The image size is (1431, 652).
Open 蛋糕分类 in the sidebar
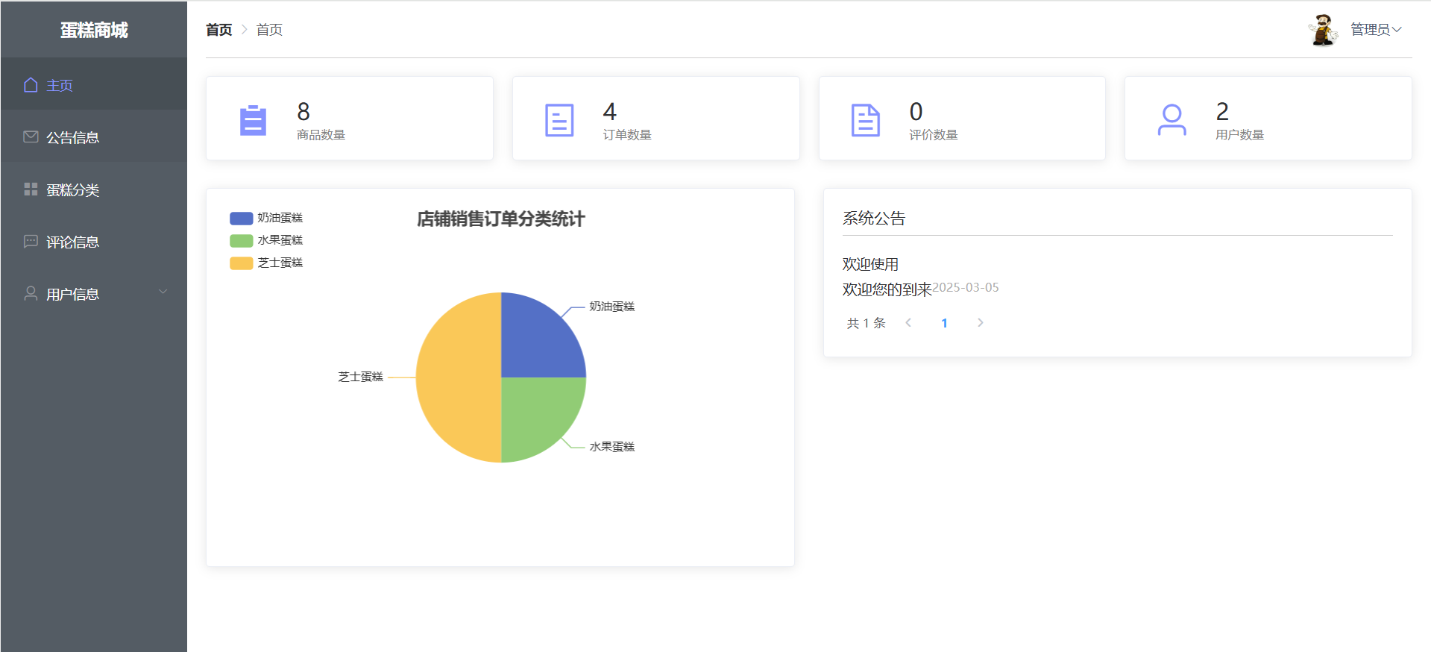[94, 189]
